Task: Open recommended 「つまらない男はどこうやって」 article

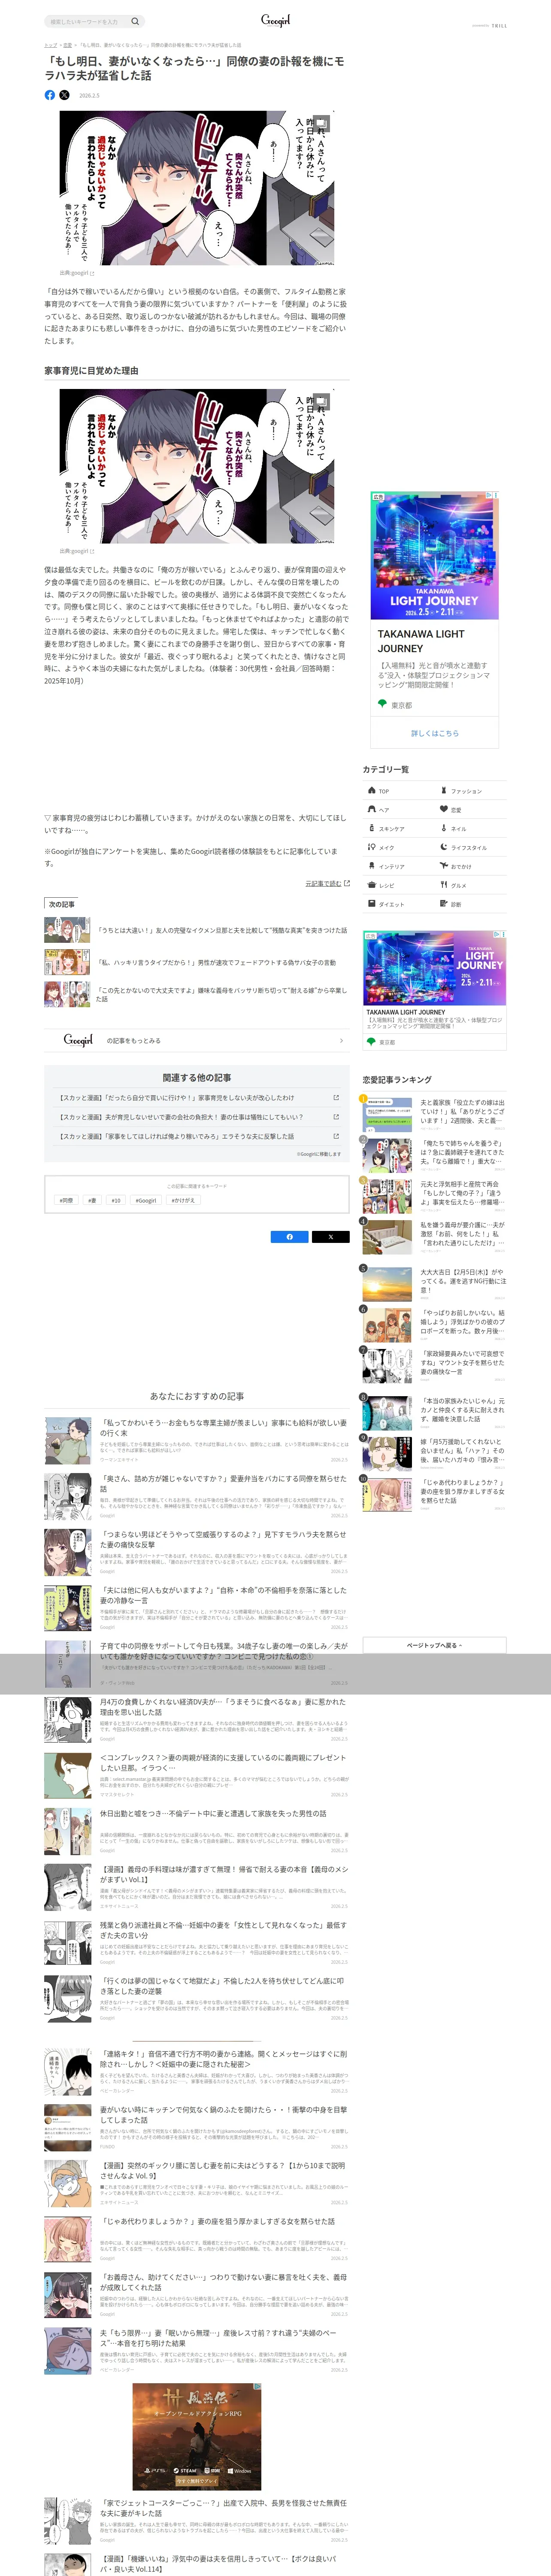Action: coord(196,1552)
